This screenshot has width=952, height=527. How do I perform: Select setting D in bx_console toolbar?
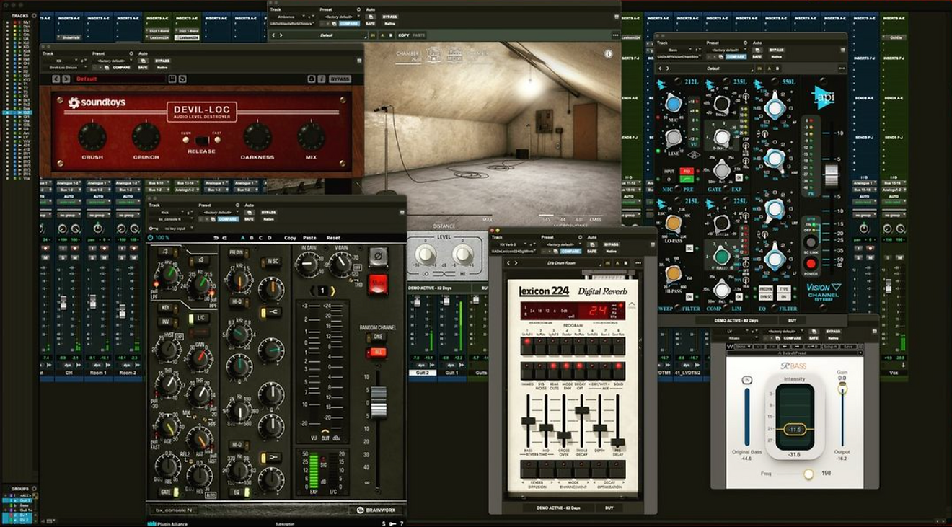(x=270, y=237)
